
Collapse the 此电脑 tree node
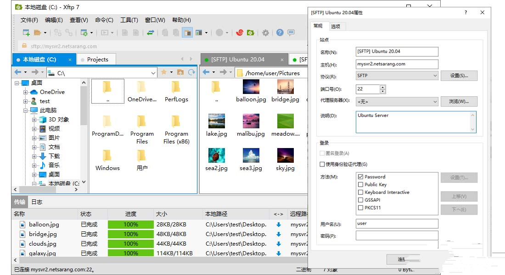(25, 110)
